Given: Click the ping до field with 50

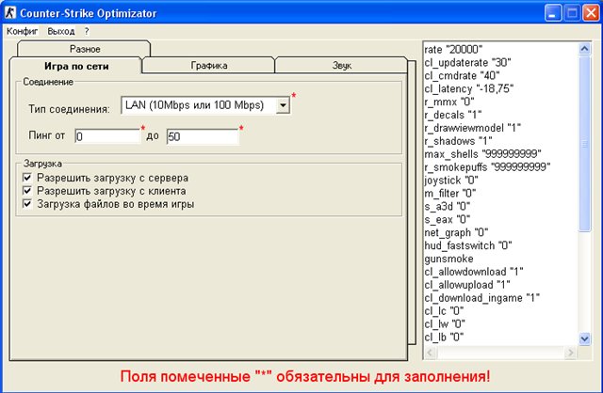Looking at the screenshot, I should [202, 137].
